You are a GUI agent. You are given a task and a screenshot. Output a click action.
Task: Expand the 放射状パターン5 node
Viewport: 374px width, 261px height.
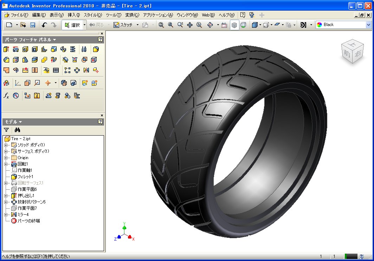click(x=6, y=202)
